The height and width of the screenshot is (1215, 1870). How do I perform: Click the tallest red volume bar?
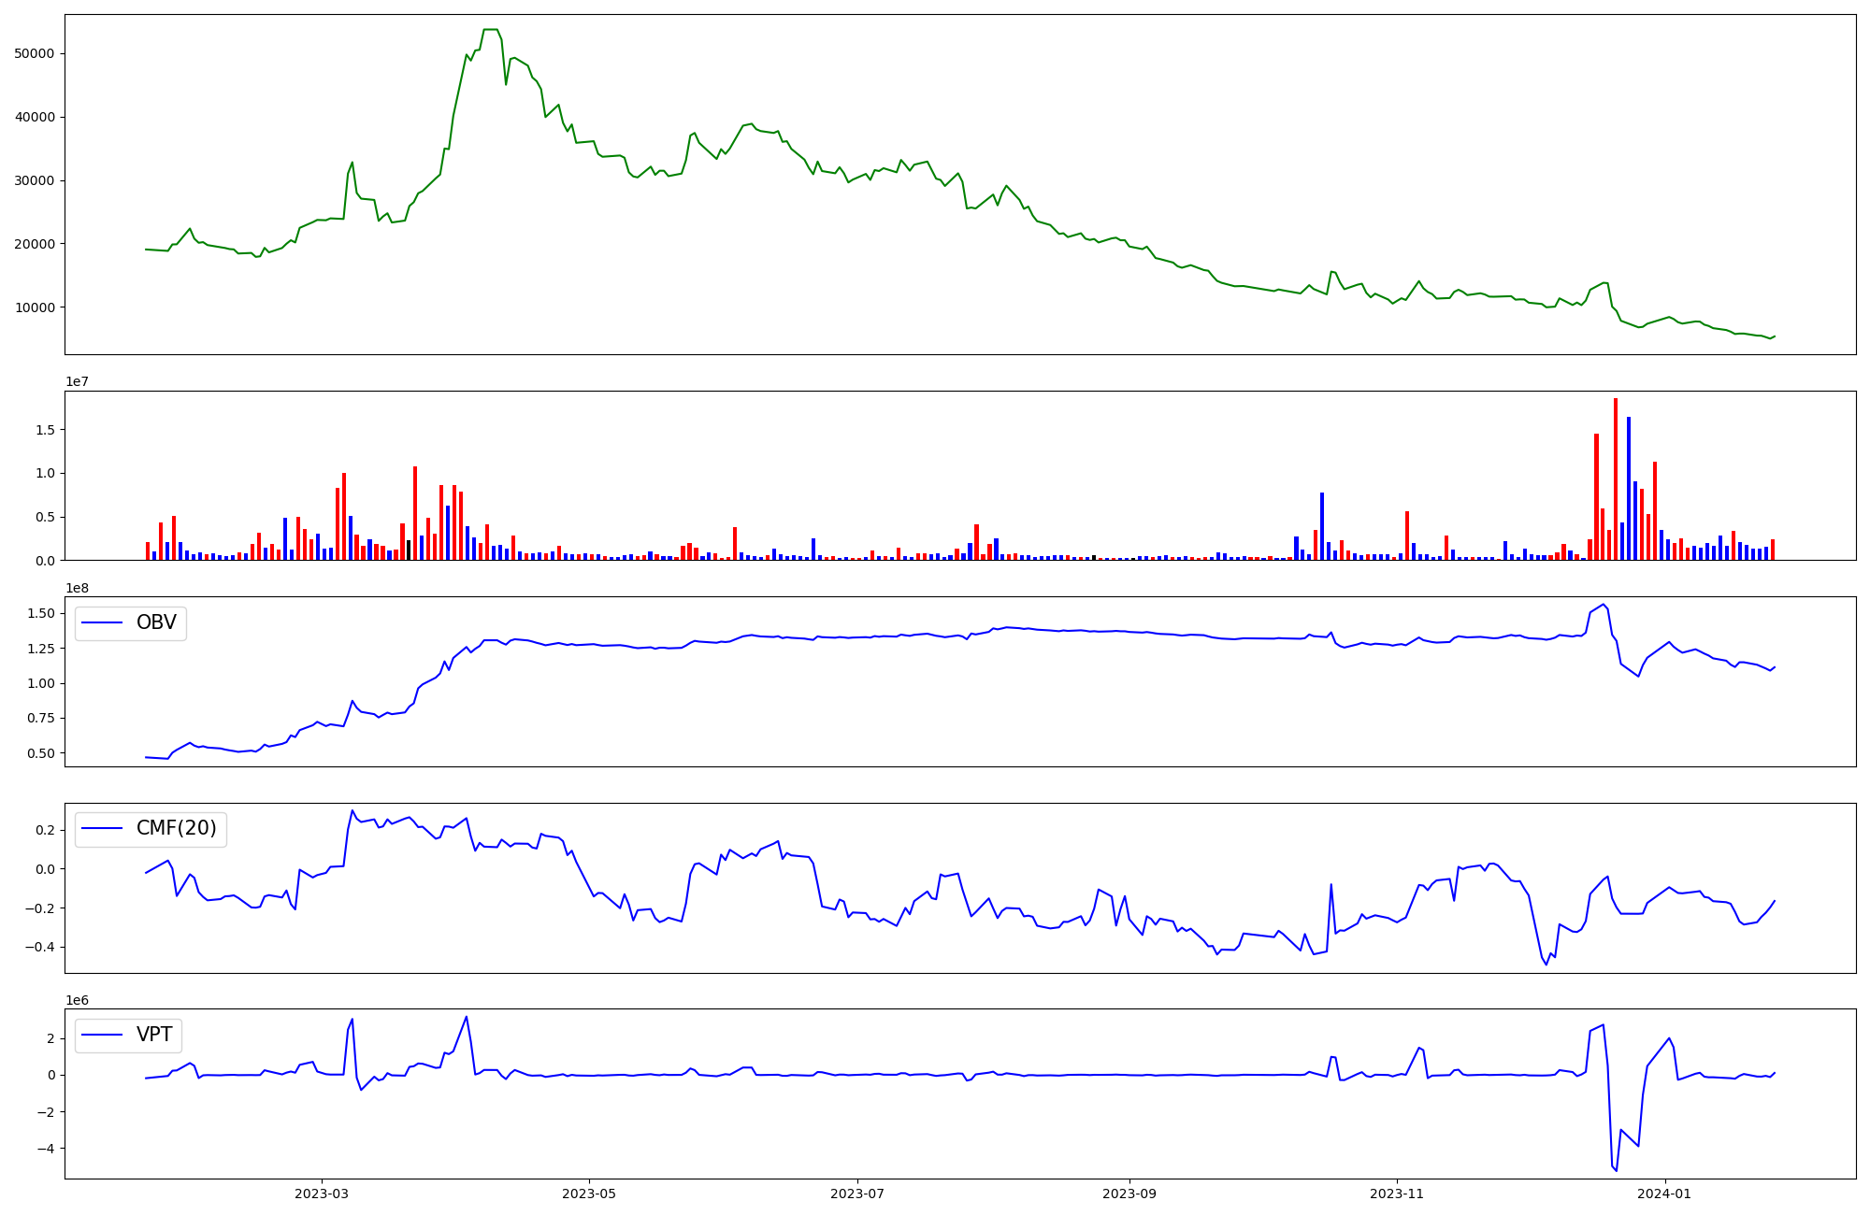[x=1615, y=479]
